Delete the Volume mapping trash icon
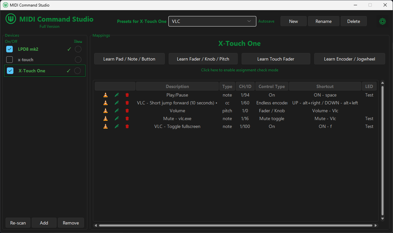Screen dimensions: 393x233 coord(127,111)
